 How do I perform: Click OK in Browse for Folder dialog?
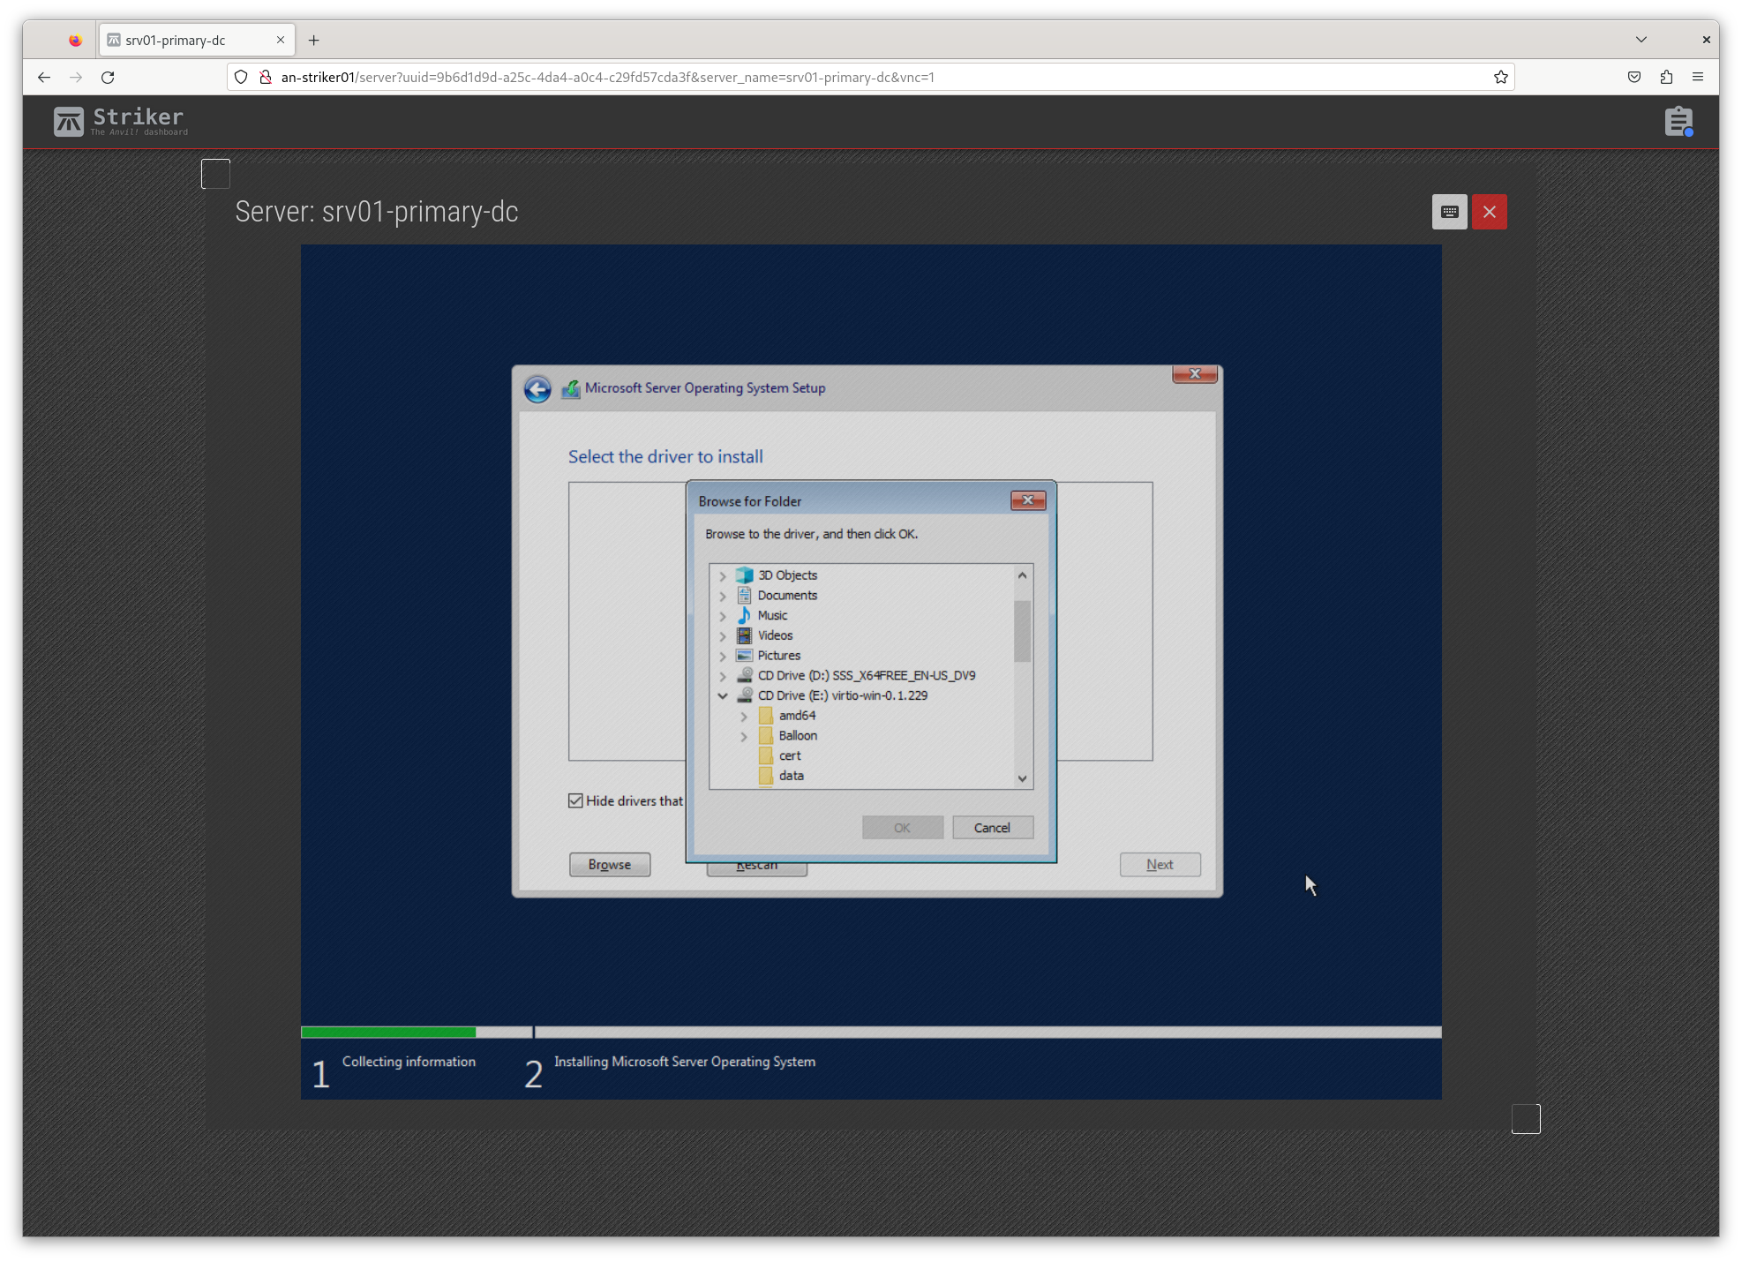903,828
